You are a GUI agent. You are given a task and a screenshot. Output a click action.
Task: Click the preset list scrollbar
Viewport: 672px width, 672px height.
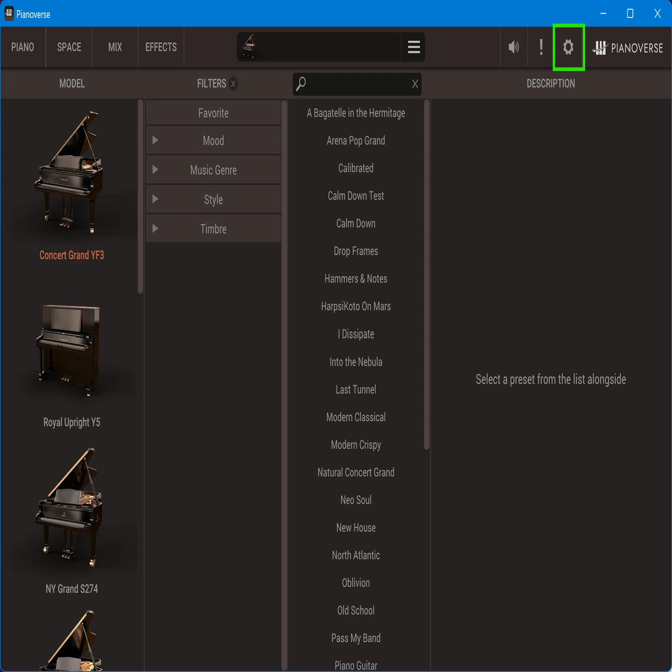[x=427, y=275]
